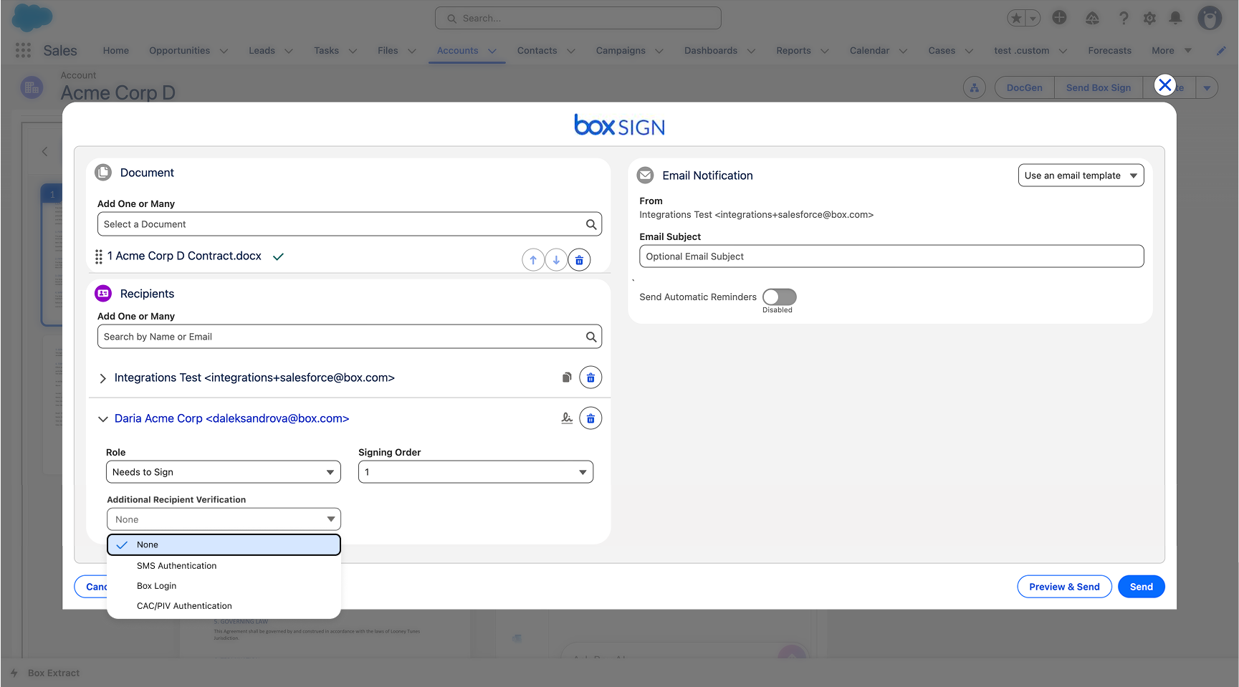Viewport: 1239px width, 687px height.
Task: Collapse the Daria Acme Corp recipient details
Action: [102, 419]
